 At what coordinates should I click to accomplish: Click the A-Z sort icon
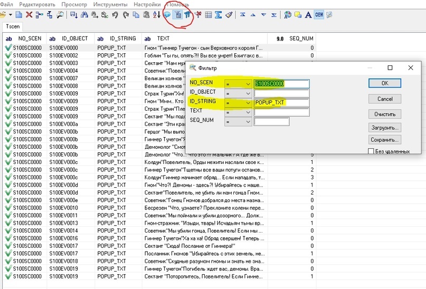pyautogui.click(x=156, y=15)
